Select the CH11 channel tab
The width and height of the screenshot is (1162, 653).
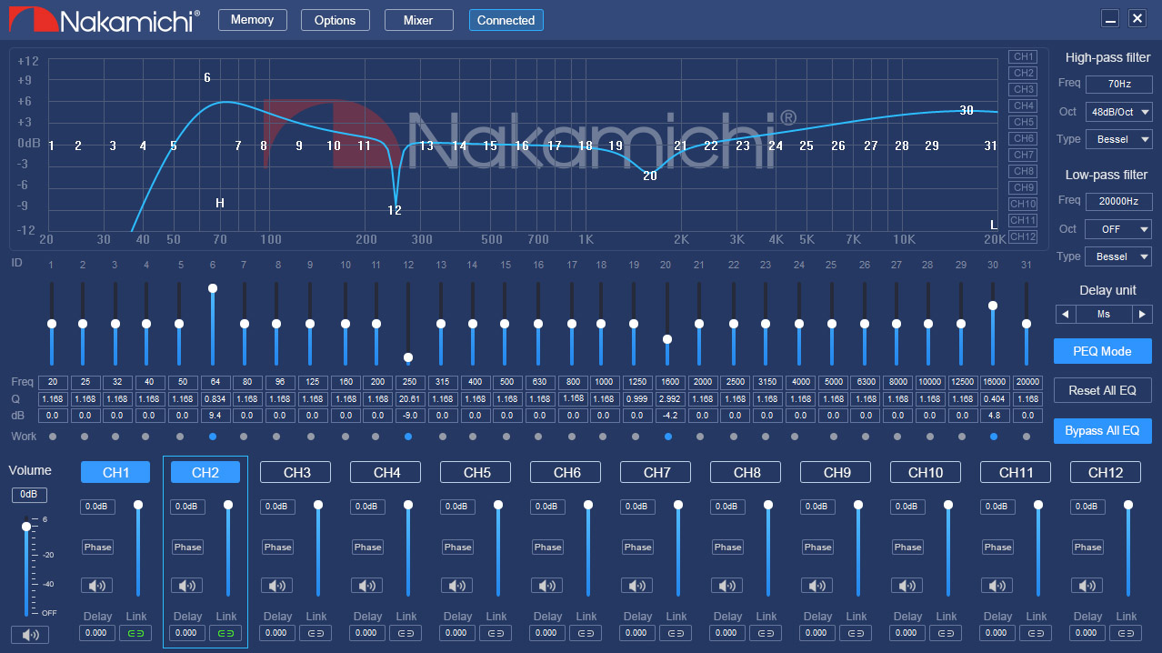[1017, 472]
